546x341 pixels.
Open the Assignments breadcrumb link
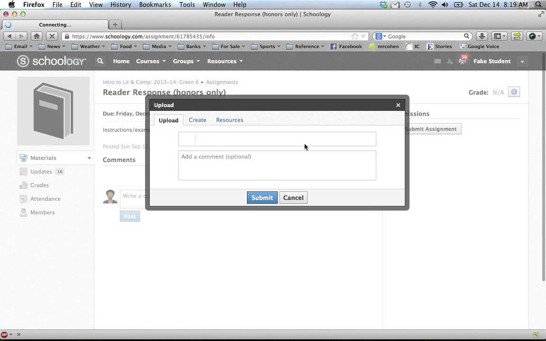point(222,82)
